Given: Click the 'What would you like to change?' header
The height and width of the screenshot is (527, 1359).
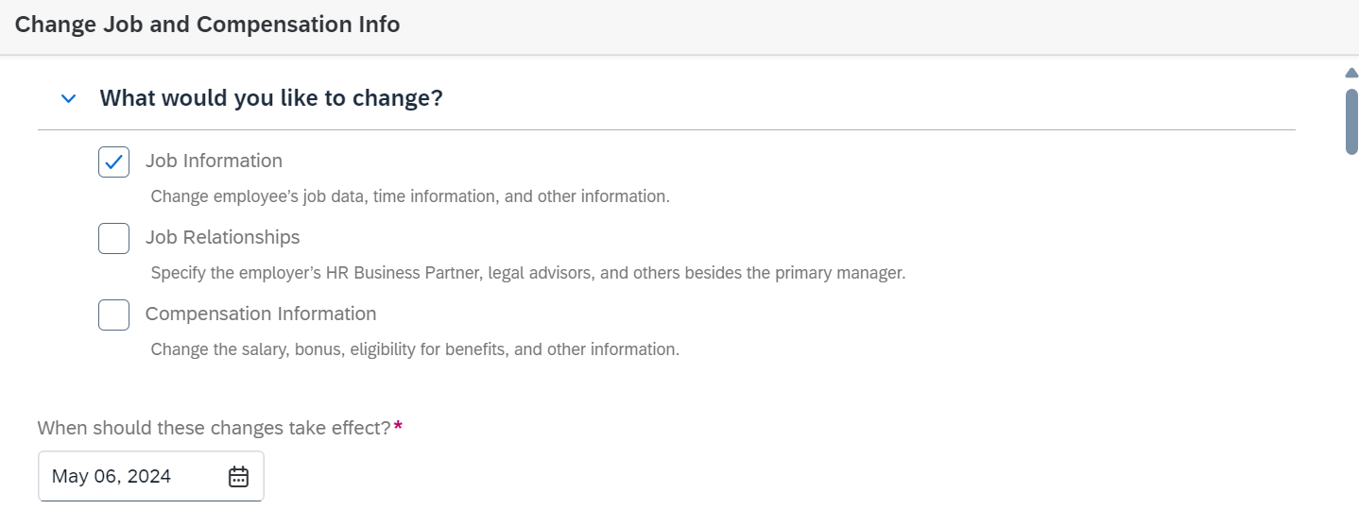Looking at the screenshot, I should tap(271, 98).
